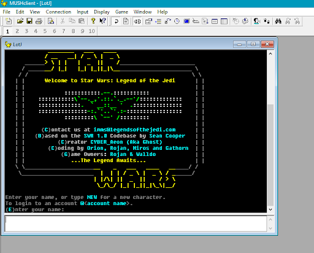Click the yellow question mark help icon
Viewport: 314px width, 253px height.
[x=93, y=21]
